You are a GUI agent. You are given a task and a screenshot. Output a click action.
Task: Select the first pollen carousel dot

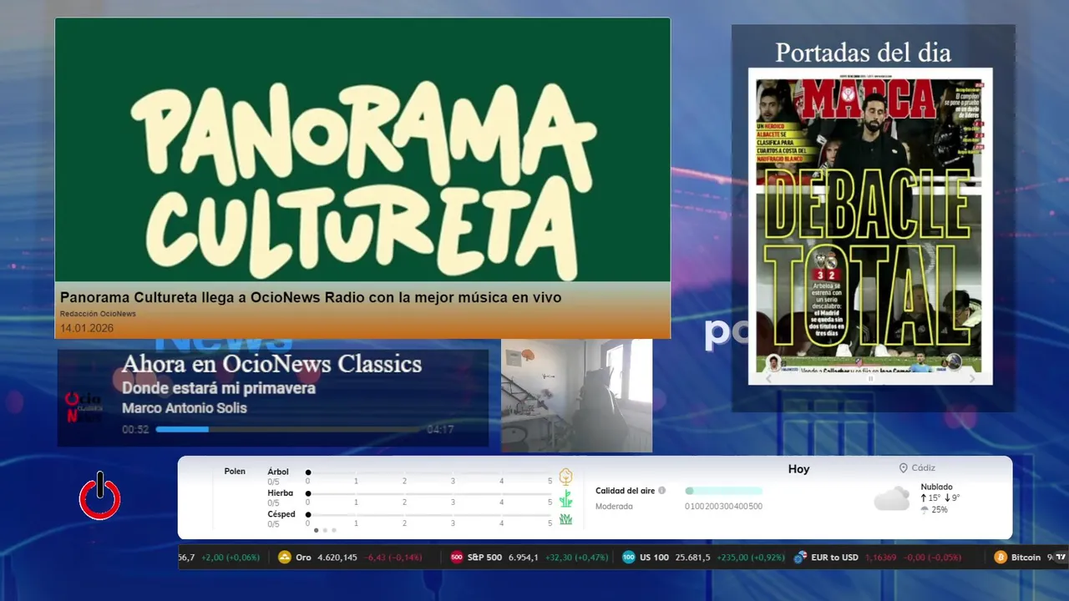point(316,530)
